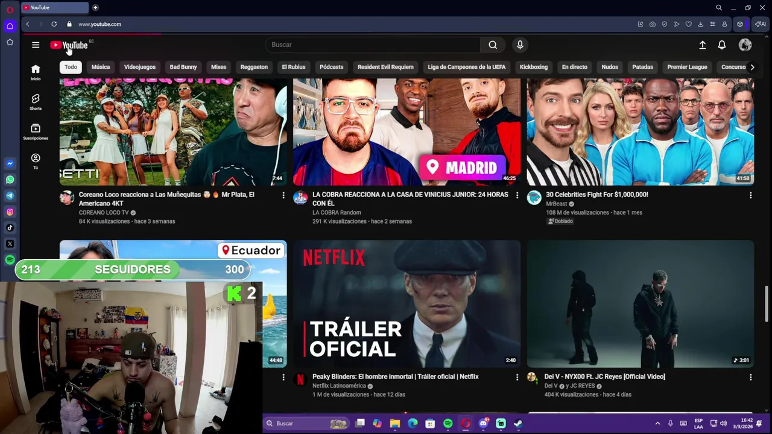Open YouTube notifications bell
Image resolution: width=772 pixels, height=434 pixels.
pos(722,45)
